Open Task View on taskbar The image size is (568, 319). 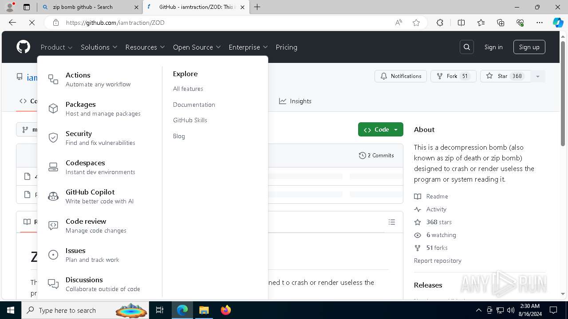tap(160, 310)
